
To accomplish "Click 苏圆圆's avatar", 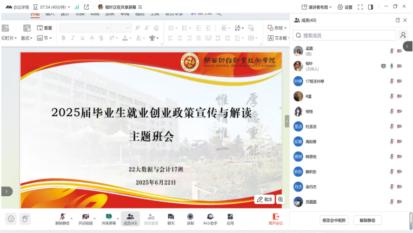I will pyautogui.click(x=298, y=202).
